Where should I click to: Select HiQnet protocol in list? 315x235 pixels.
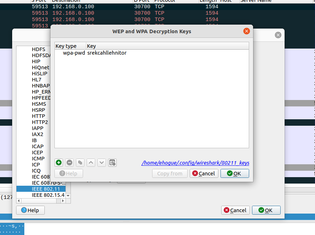(40, 67)
